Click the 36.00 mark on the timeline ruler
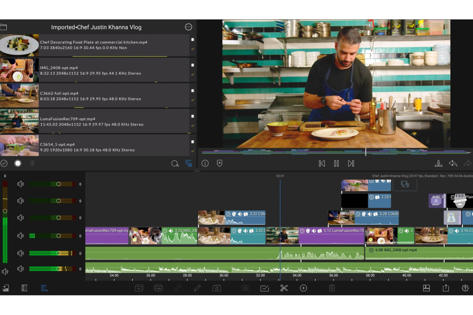 333,275
